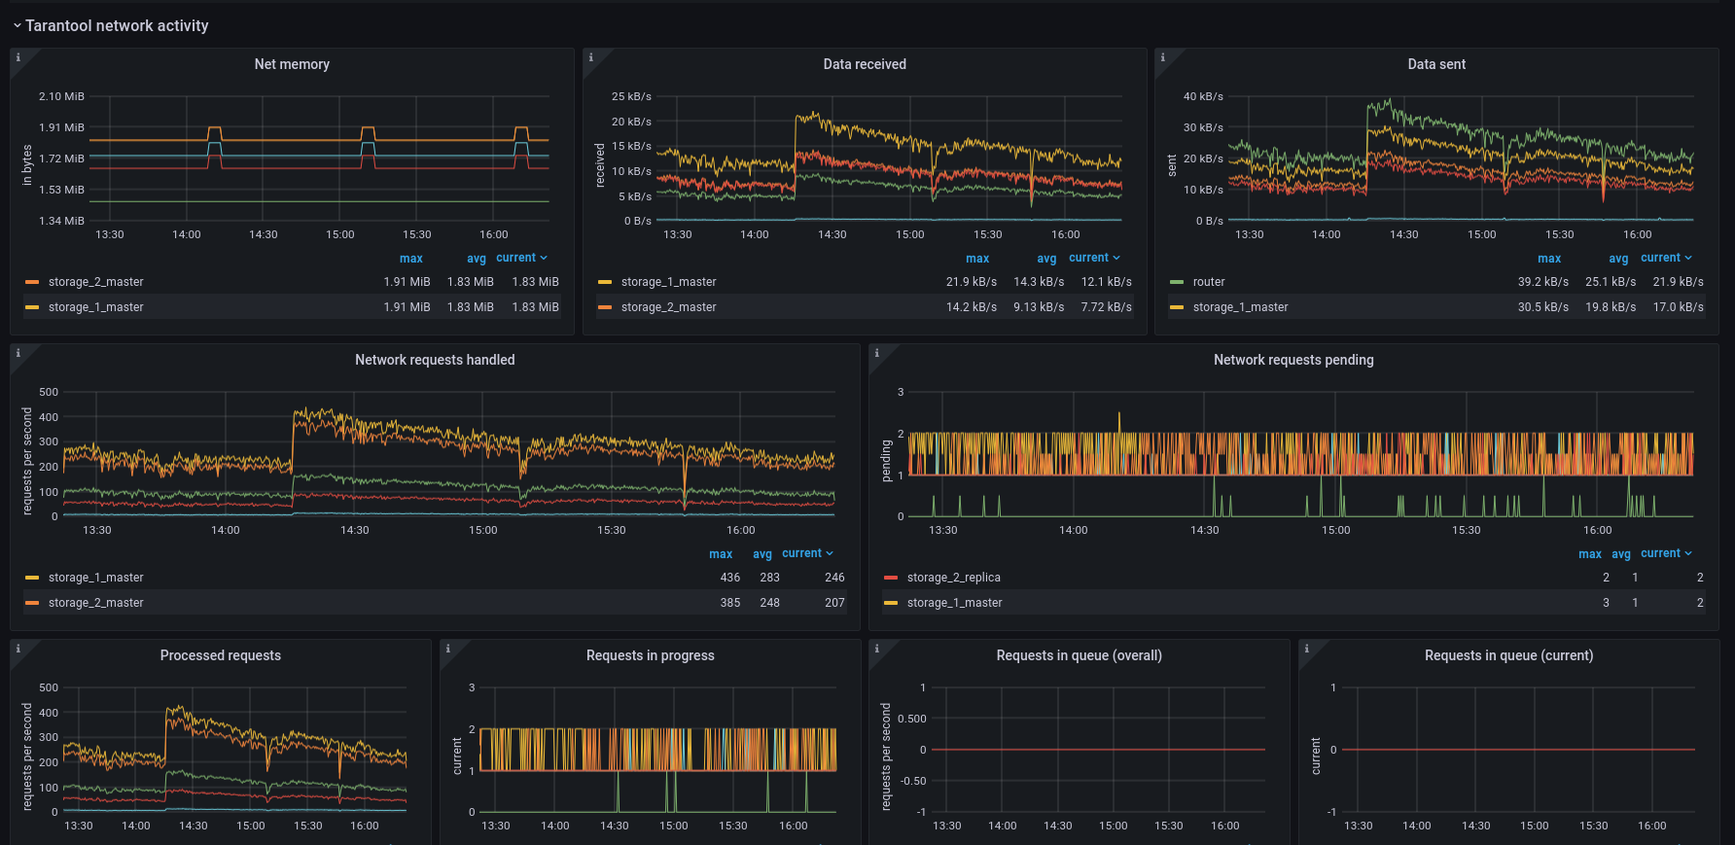Screen dimensions: 1735x845
Task: Click storage_2_master swatch in Network requests handled
Action: [32, 603]
